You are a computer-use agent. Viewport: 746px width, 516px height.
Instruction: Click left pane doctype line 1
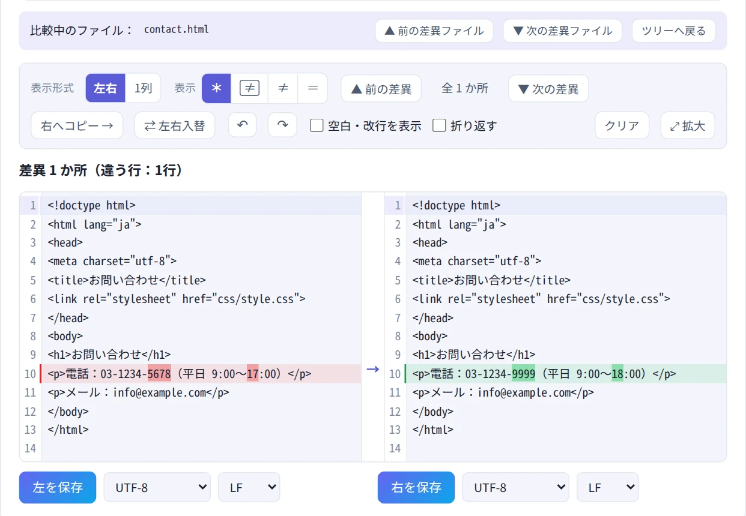click(201, 205)
